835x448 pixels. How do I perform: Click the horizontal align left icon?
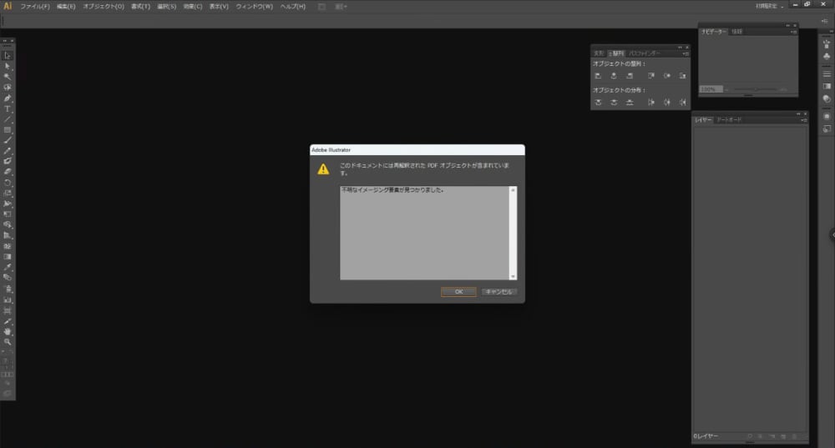(x=598, y=76)
